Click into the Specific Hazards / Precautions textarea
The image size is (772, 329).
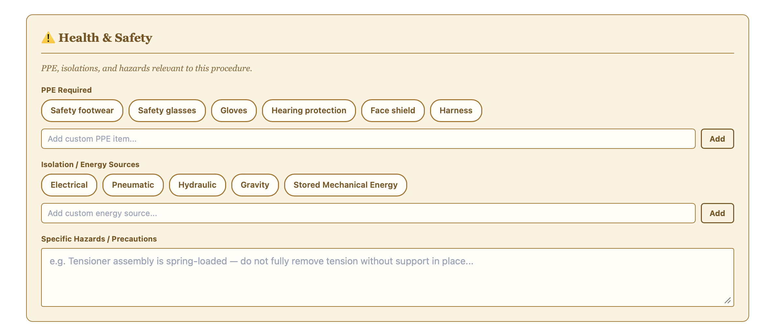388,277
